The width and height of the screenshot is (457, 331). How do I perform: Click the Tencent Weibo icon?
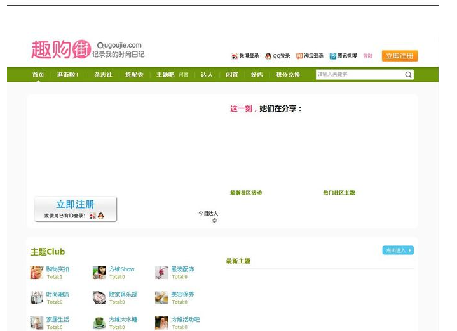tap(333, 56)
